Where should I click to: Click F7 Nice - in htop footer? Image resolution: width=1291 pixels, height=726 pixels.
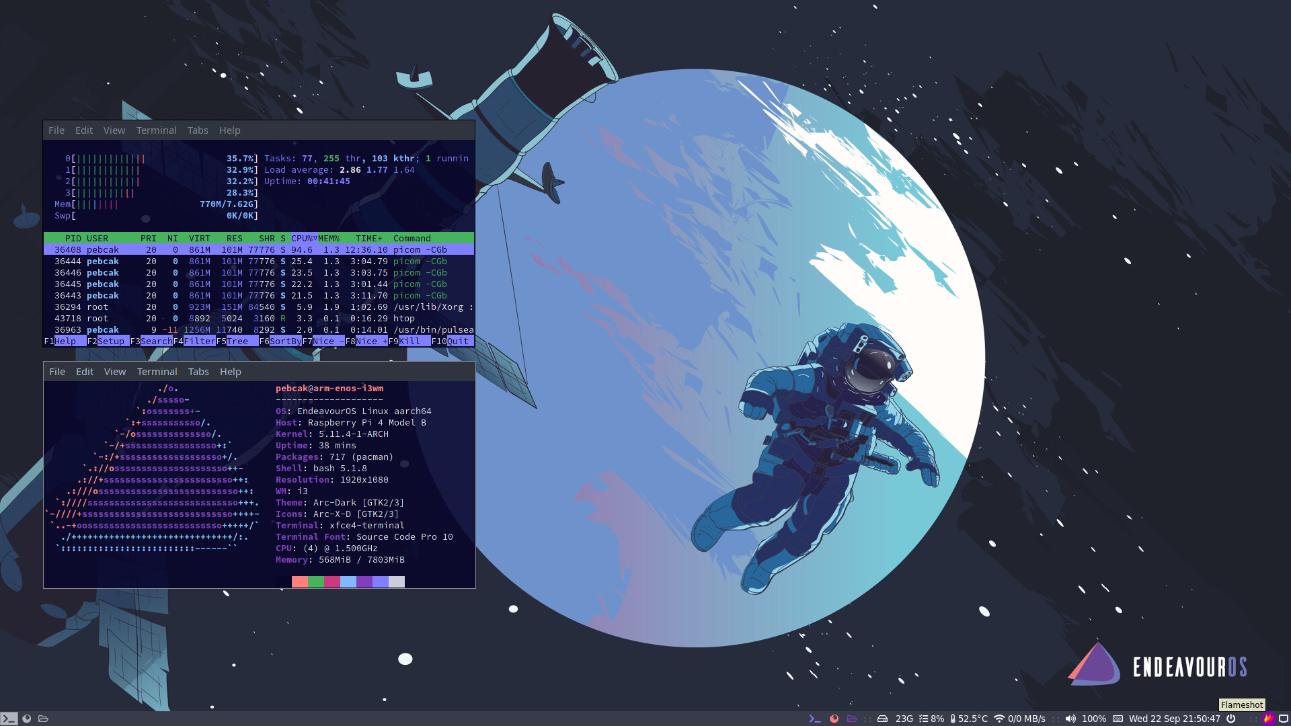[323, 341]
